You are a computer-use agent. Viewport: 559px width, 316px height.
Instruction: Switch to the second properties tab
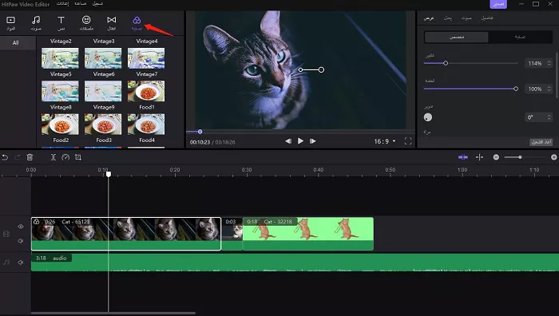coord(447,18)
